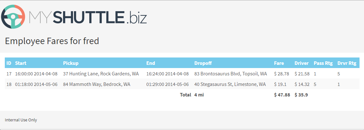Click the End column header
The image size is (364, 130).
(x=150, y=63)
